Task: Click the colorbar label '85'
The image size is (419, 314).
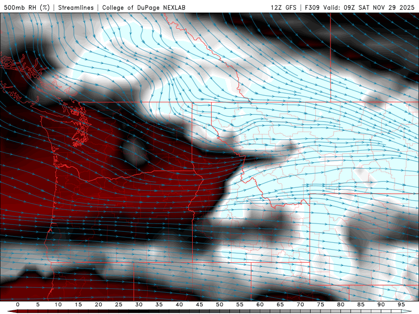Action: pyautogui.click(x=361, y=305)
